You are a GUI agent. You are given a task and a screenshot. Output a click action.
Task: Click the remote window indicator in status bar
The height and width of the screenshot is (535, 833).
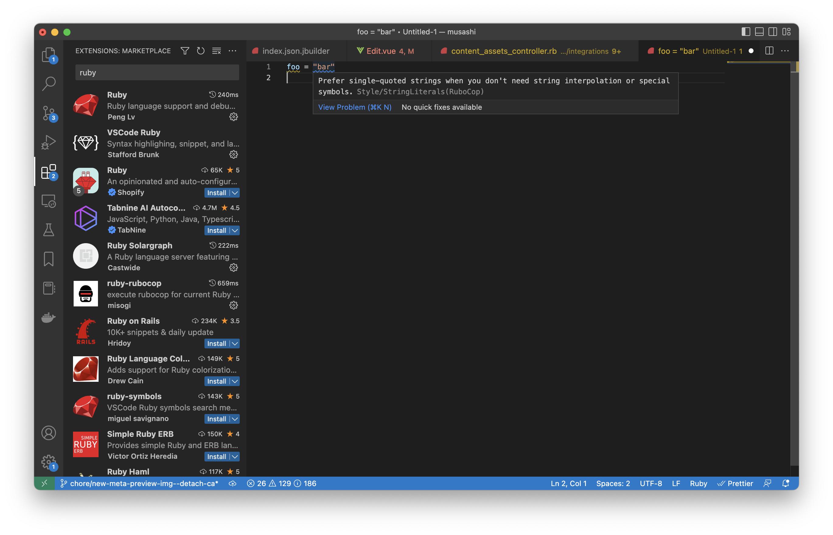[x=44, y=483]
